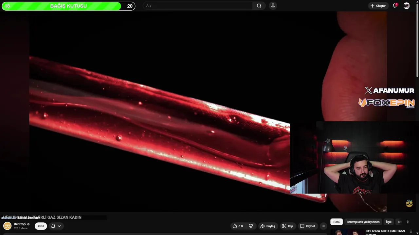This screenshot has height=235, width=419.
Task: Show next filter chips with arrow
Action: tap(408, 222)
